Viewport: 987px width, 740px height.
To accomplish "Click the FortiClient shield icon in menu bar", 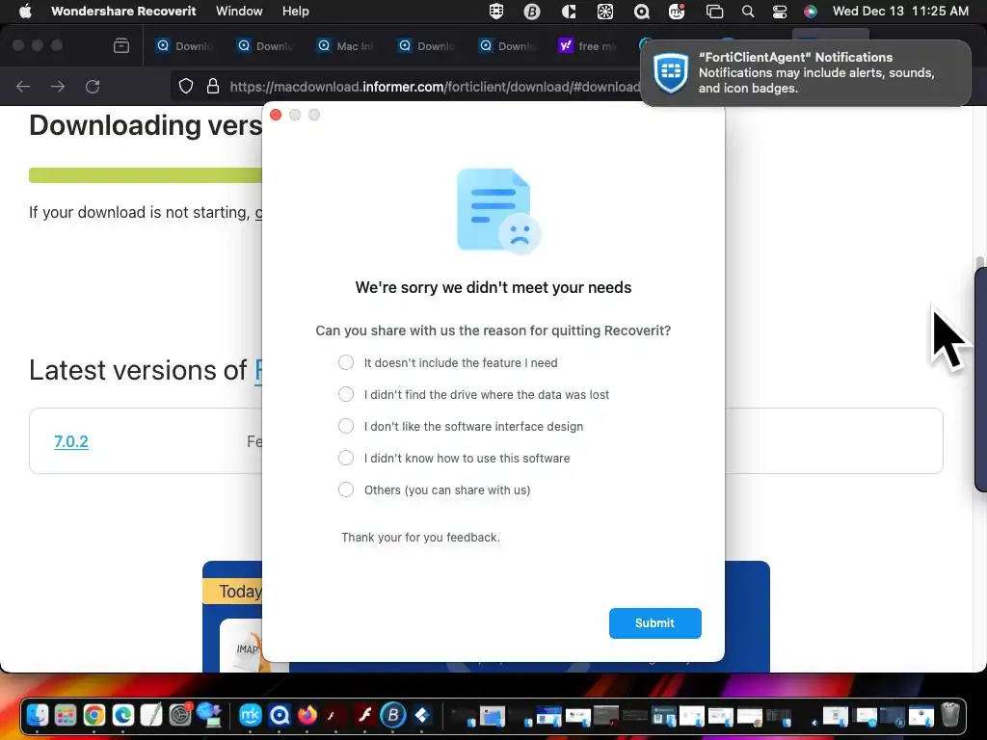I will tap(496, 12).
